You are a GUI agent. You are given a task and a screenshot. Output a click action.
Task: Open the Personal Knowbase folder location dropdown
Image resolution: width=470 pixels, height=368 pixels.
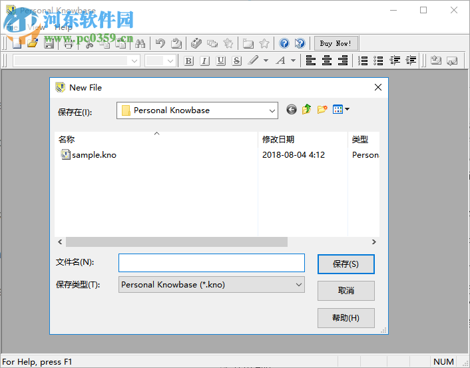[x=197, y=110]
